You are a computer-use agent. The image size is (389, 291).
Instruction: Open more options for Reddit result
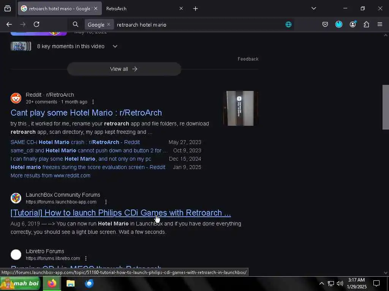point(93,102)
